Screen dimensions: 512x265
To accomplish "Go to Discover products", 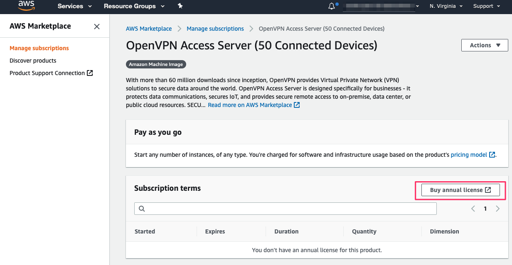I will pos(33,61).
